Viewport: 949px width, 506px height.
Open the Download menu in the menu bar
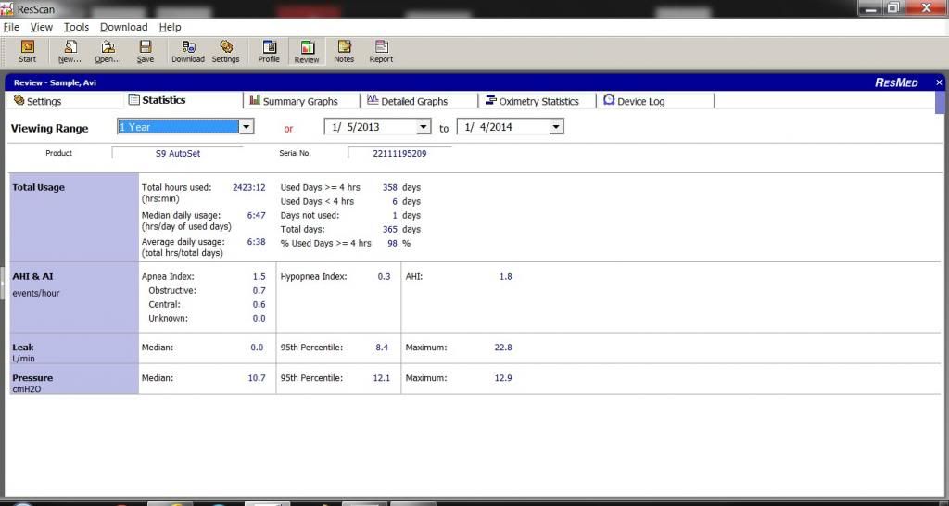coord(123,27)
